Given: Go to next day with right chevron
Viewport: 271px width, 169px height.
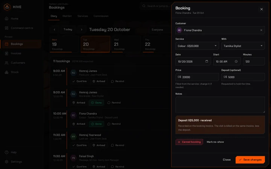Looking at the screenshot, I should point(82,30).
